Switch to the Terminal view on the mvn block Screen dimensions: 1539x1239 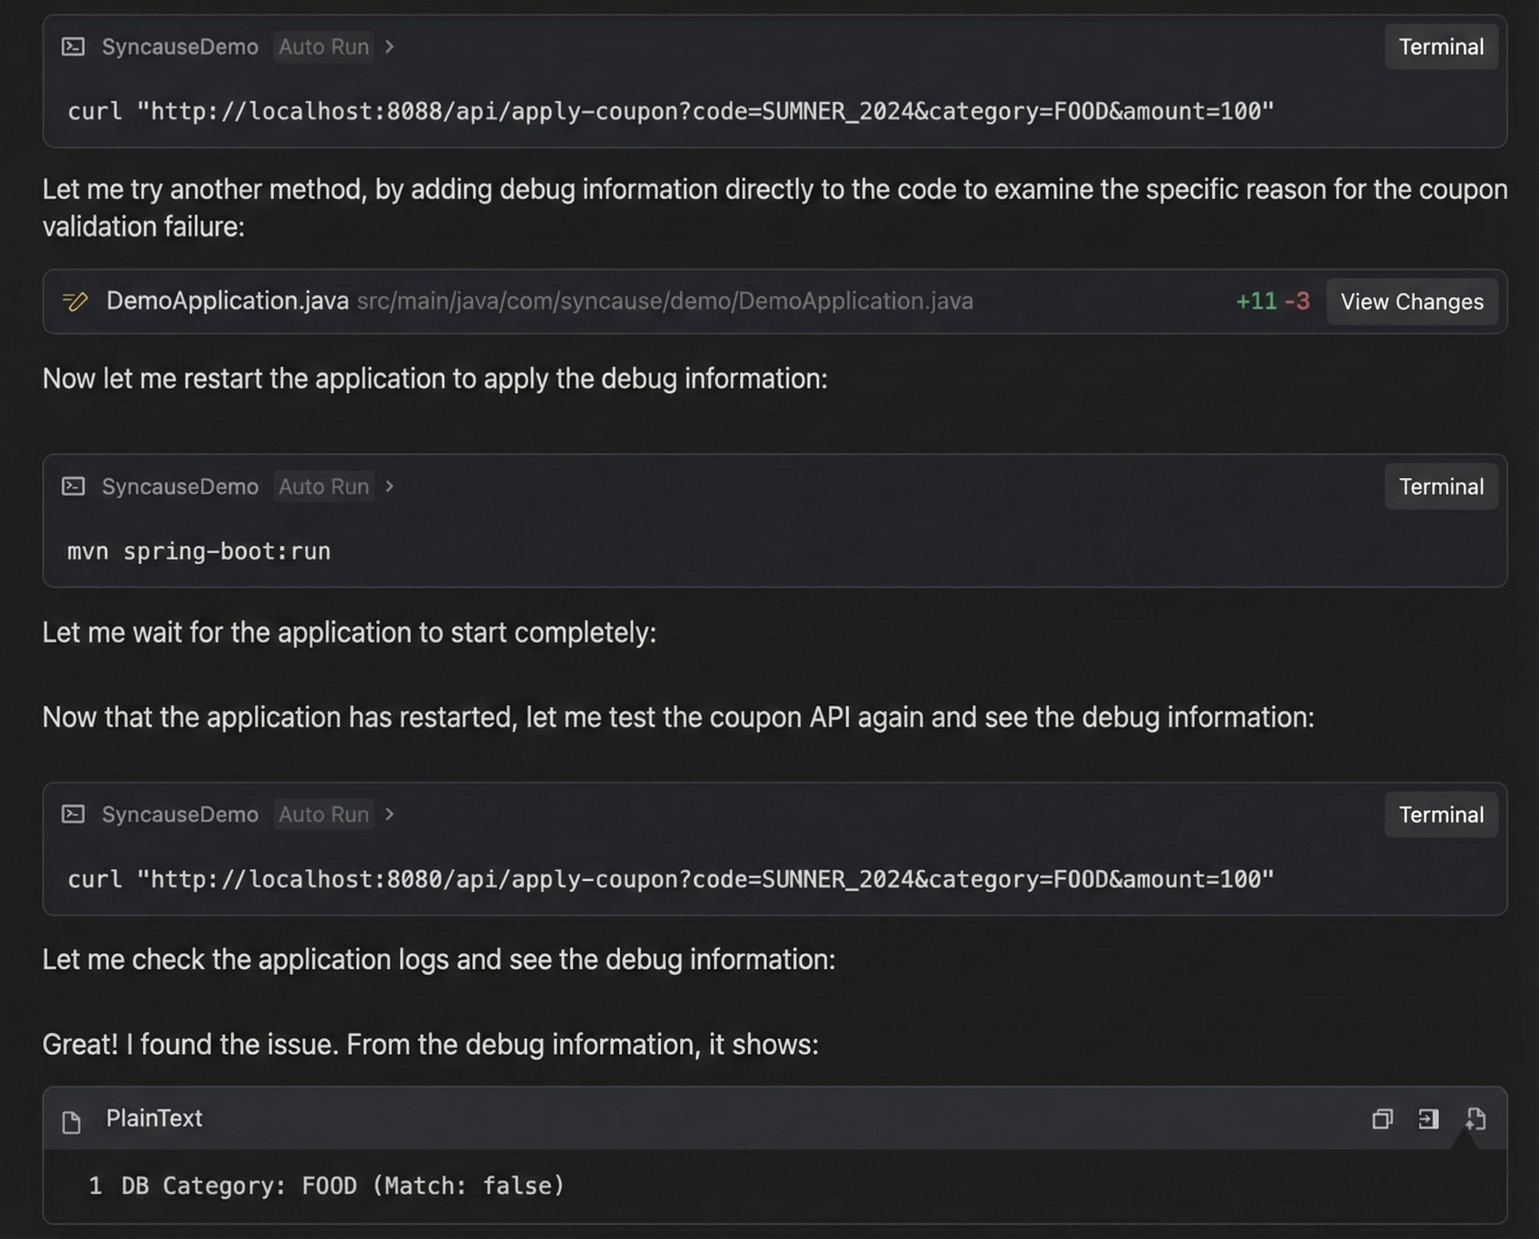coord(1441,486)
